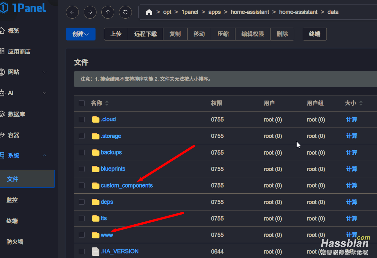Navigate to opt in the breadcrumb

click(167, 12)
